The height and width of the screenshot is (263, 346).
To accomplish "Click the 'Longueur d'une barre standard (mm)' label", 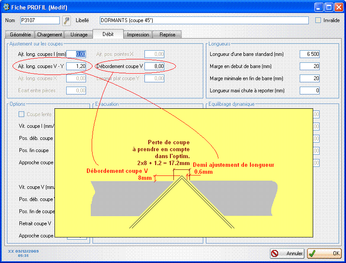I will pyautogui.click(x=247, y=54).
